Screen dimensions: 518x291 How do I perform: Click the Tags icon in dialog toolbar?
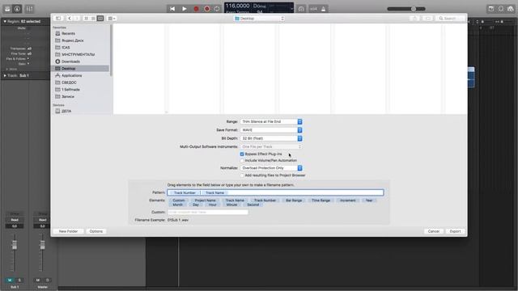click(x=428, y=18)
